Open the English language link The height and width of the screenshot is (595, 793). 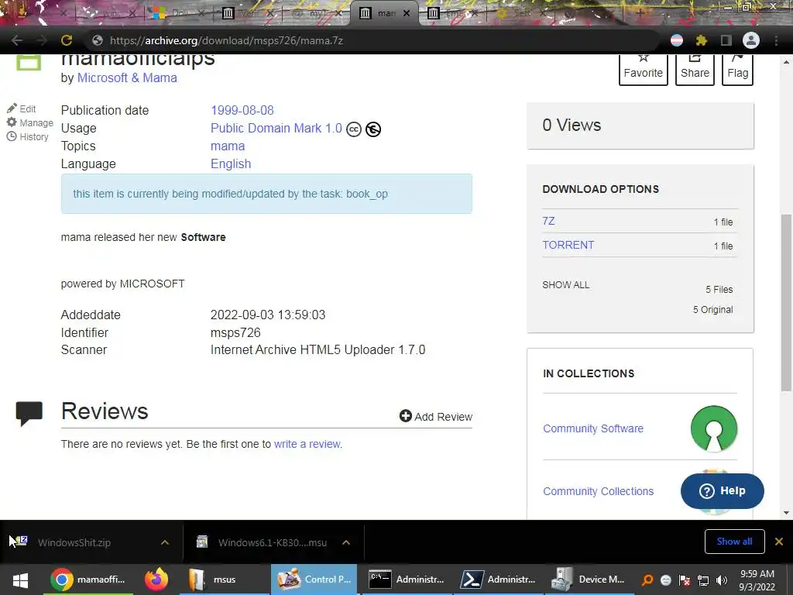pos(231,164)
